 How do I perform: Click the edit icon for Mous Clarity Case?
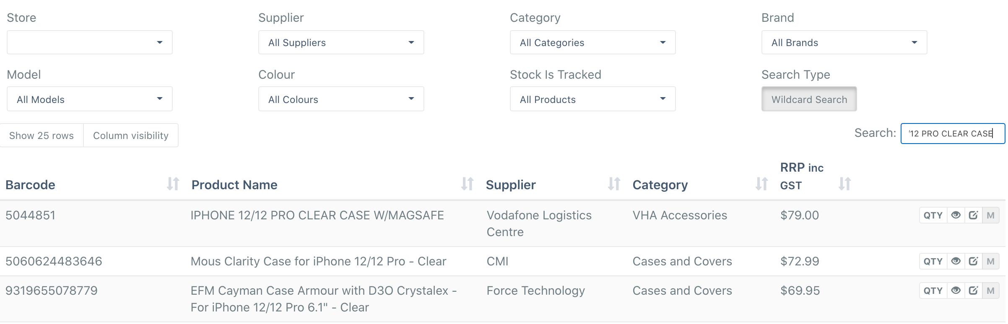[973, 261]
